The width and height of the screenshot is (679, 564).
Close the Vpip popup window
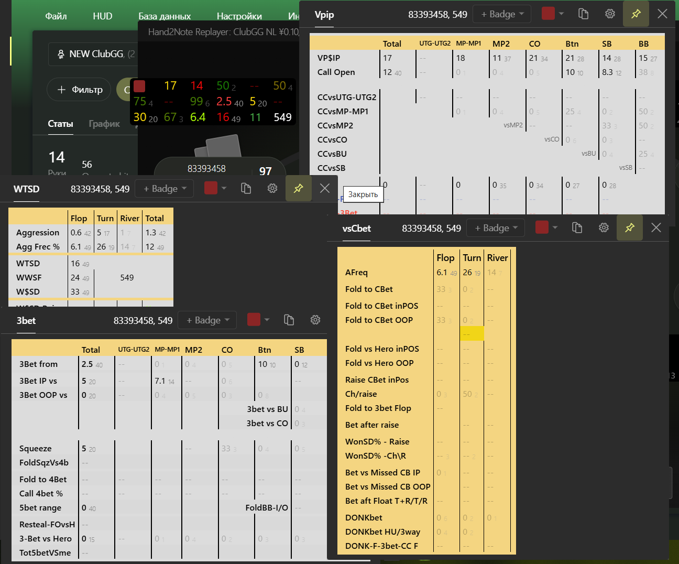[662, 14]
